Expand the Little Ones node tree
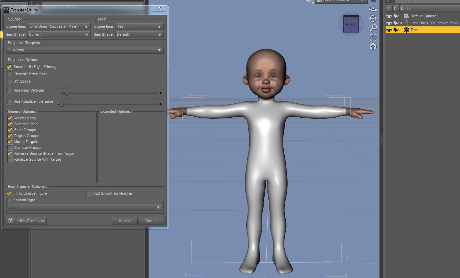 pyautogui.click(x=401, y=23)
